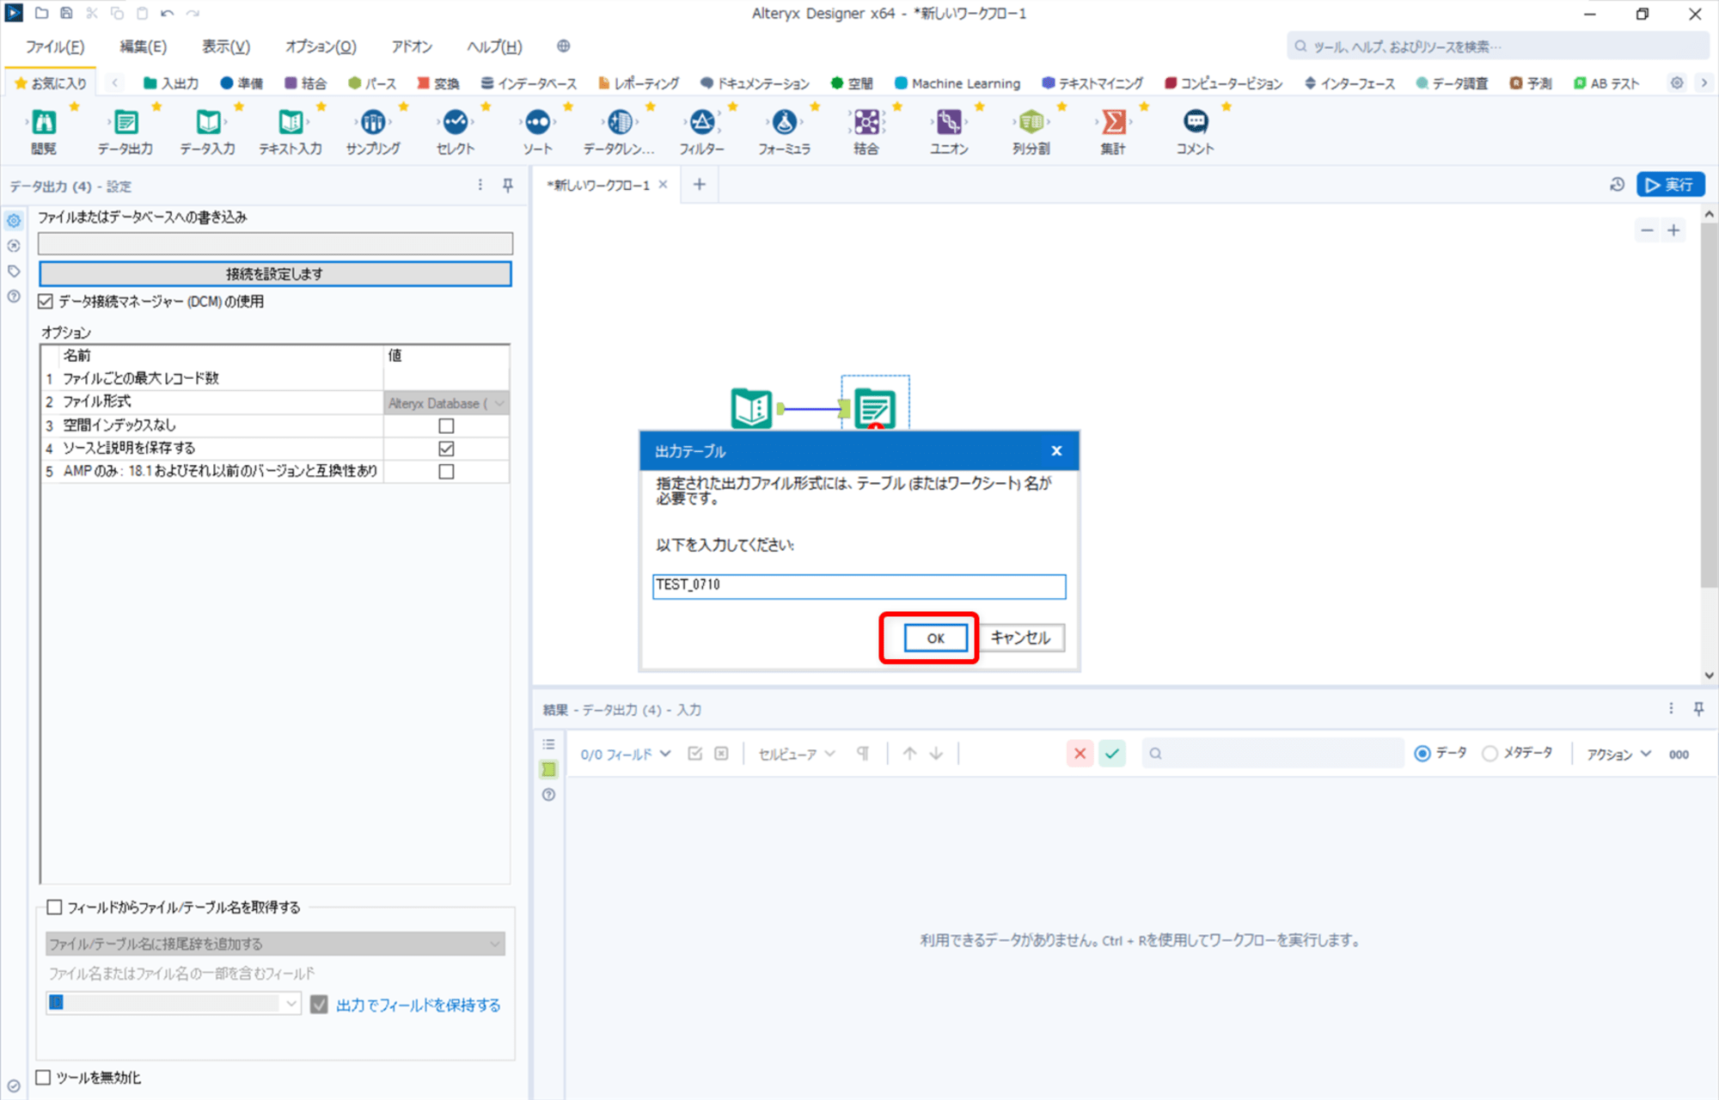Image resolution: width=1719 pixels, height=1100 pixels.
Task: Toggle AMP のみ compatibility checkbox
Action: tap(446, 472)
